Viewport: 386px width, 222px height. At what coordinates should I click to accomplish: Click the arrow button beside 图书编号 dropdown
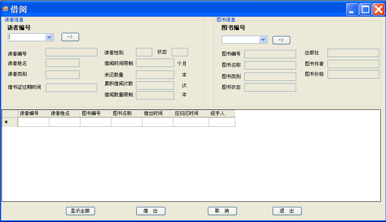[281, 40]
